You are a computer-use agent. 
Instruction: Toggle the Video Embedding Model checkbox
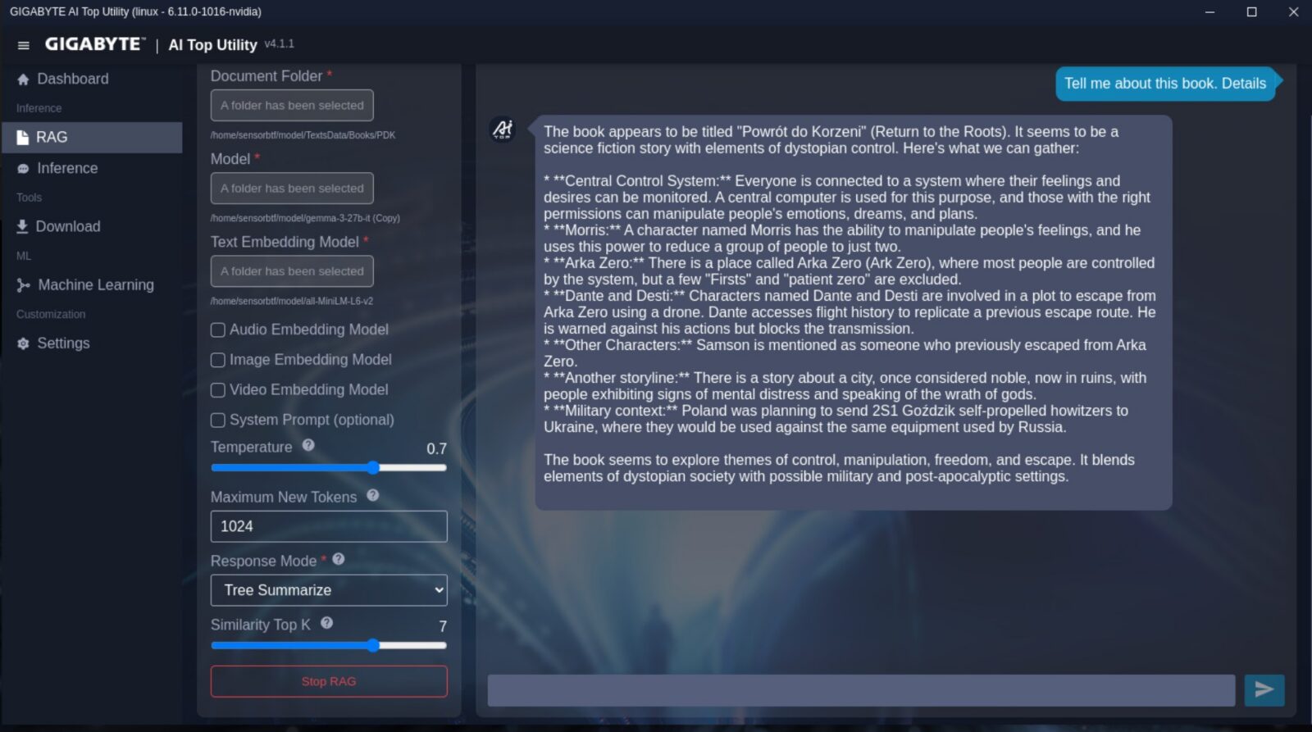(x=218, y=390)
